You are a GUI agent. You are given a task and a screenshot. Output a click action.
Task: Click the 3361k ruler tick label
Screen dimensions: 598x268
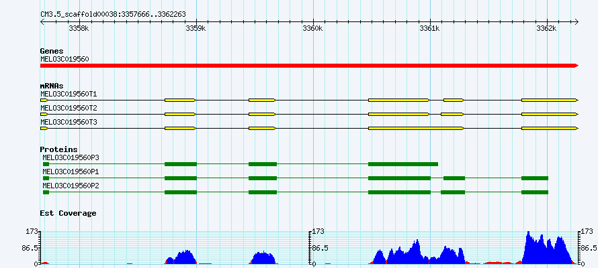[429, 28]
